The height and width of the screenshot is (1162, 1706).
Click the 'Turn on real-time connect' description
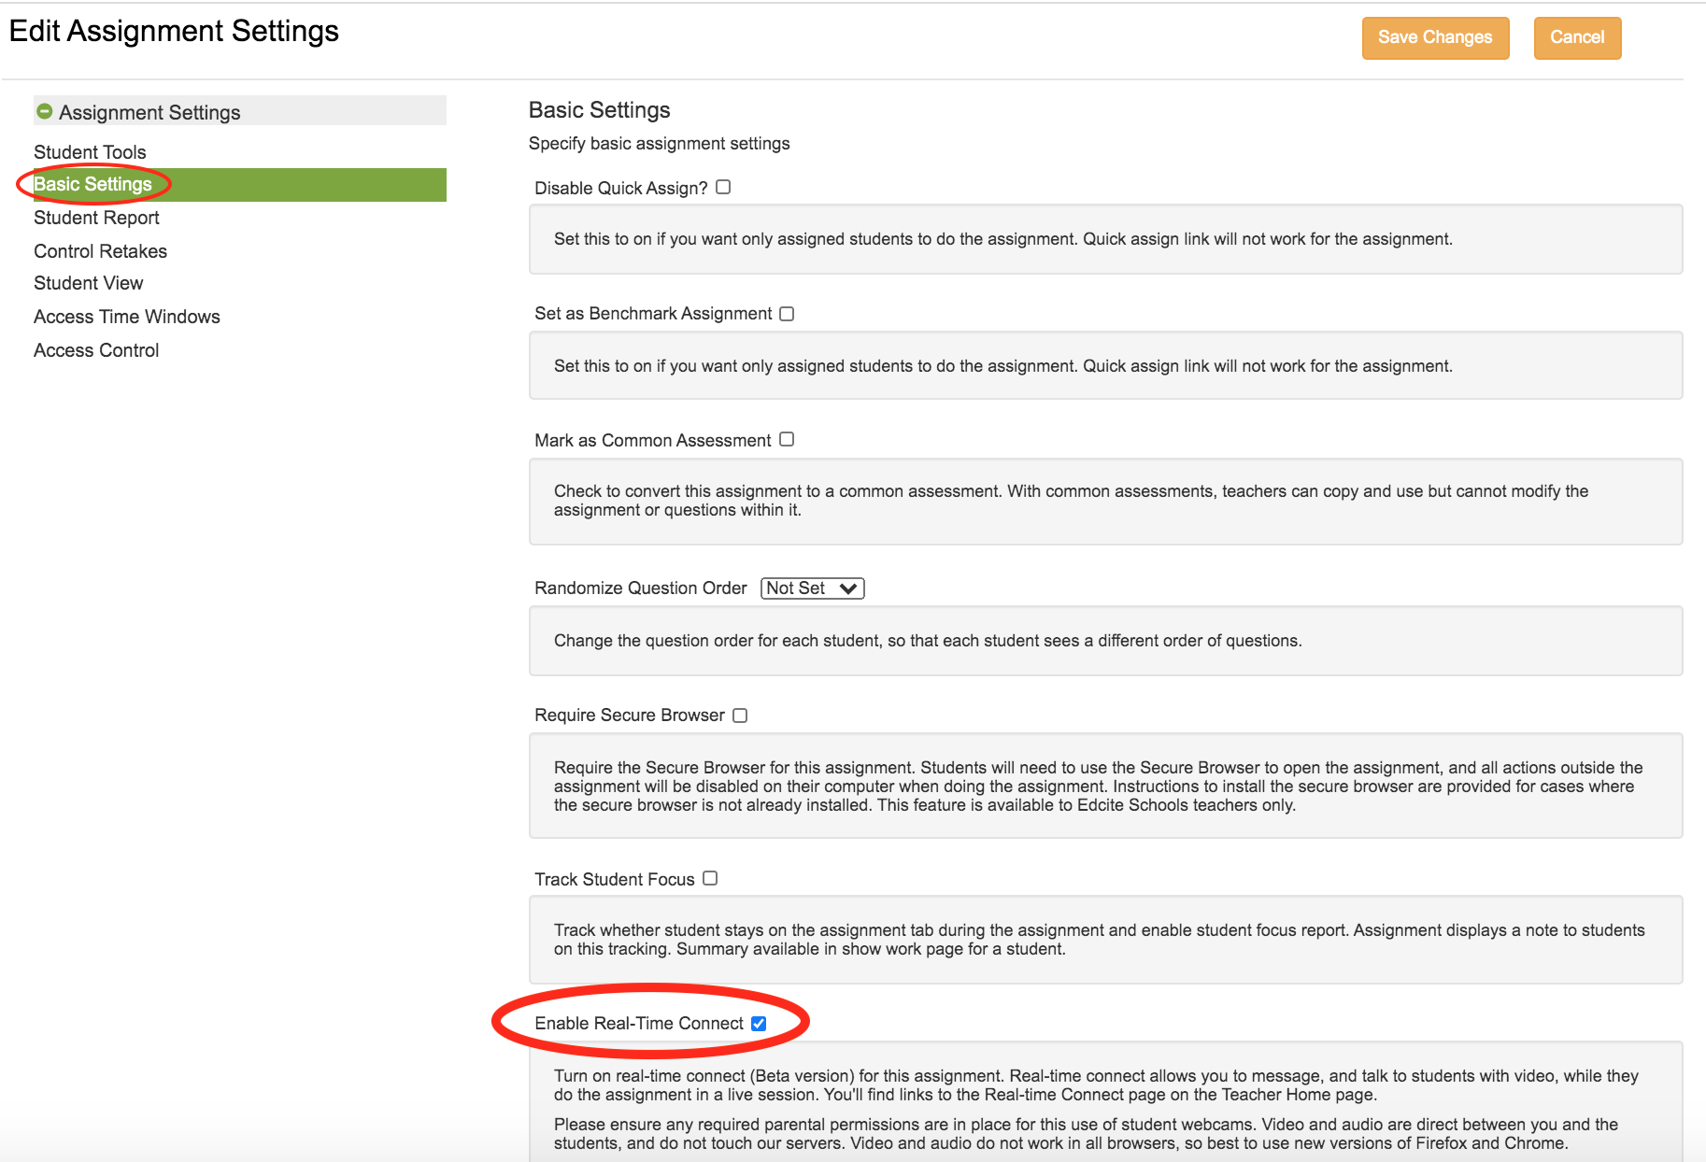tap(1096, 1085)
